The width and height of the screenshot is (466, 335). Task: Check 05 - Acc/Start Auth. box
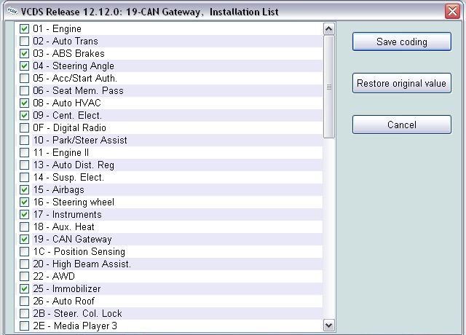pos(24,78)
